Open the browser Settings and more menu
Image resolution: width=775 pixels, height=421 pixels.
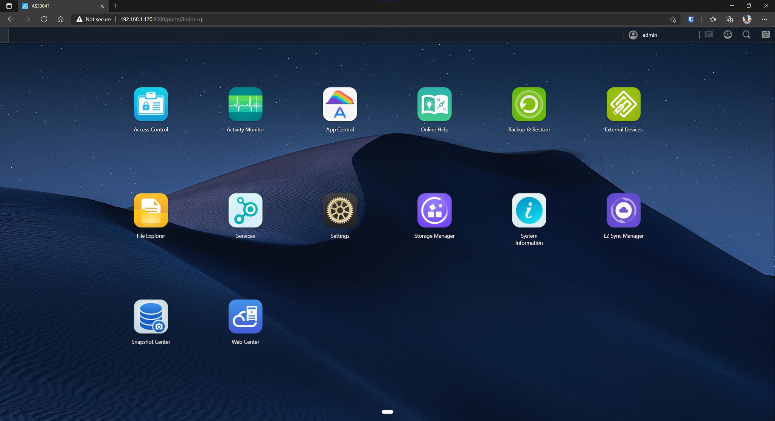coord(764,19)
